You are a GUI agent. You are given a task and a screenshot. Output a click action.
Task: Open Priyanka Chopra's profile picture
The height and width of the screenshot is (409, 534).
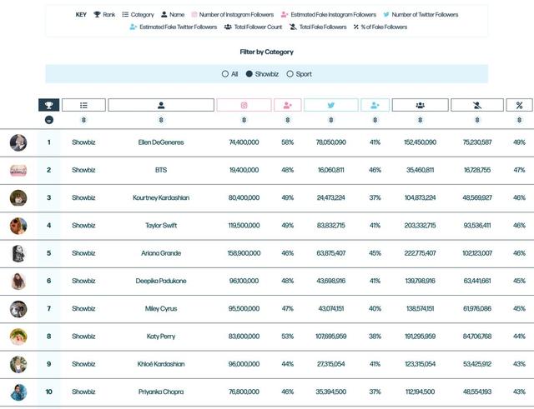point(18,392)
